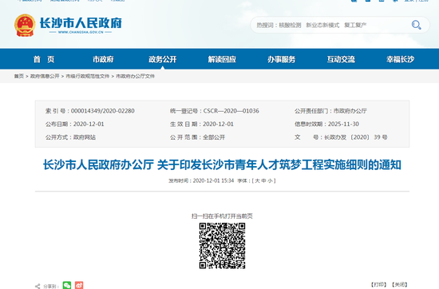Click the 长沙市人民政府 site title

point(81,23)
